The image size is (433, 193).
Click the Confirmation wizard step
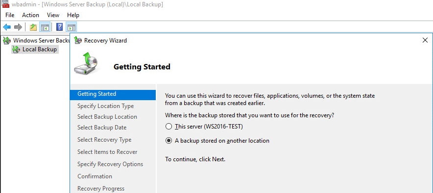(x=95, y=176)
